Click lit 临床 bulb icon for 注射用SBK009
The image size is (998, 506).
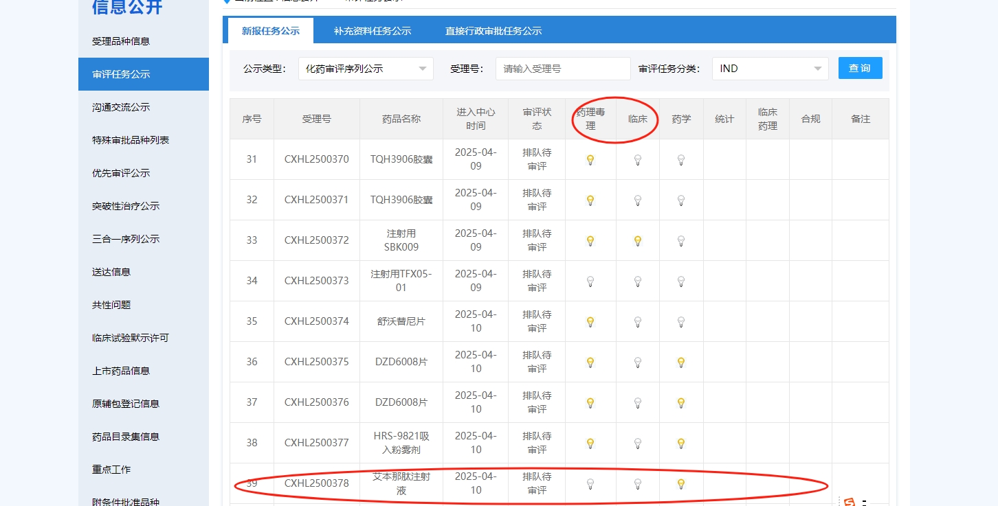[x=637, y=241]
